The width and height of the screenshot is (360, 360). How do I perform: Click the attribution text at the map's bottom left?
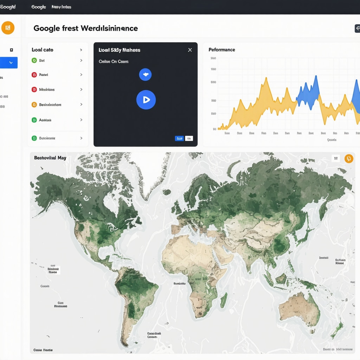pos(43,350)
